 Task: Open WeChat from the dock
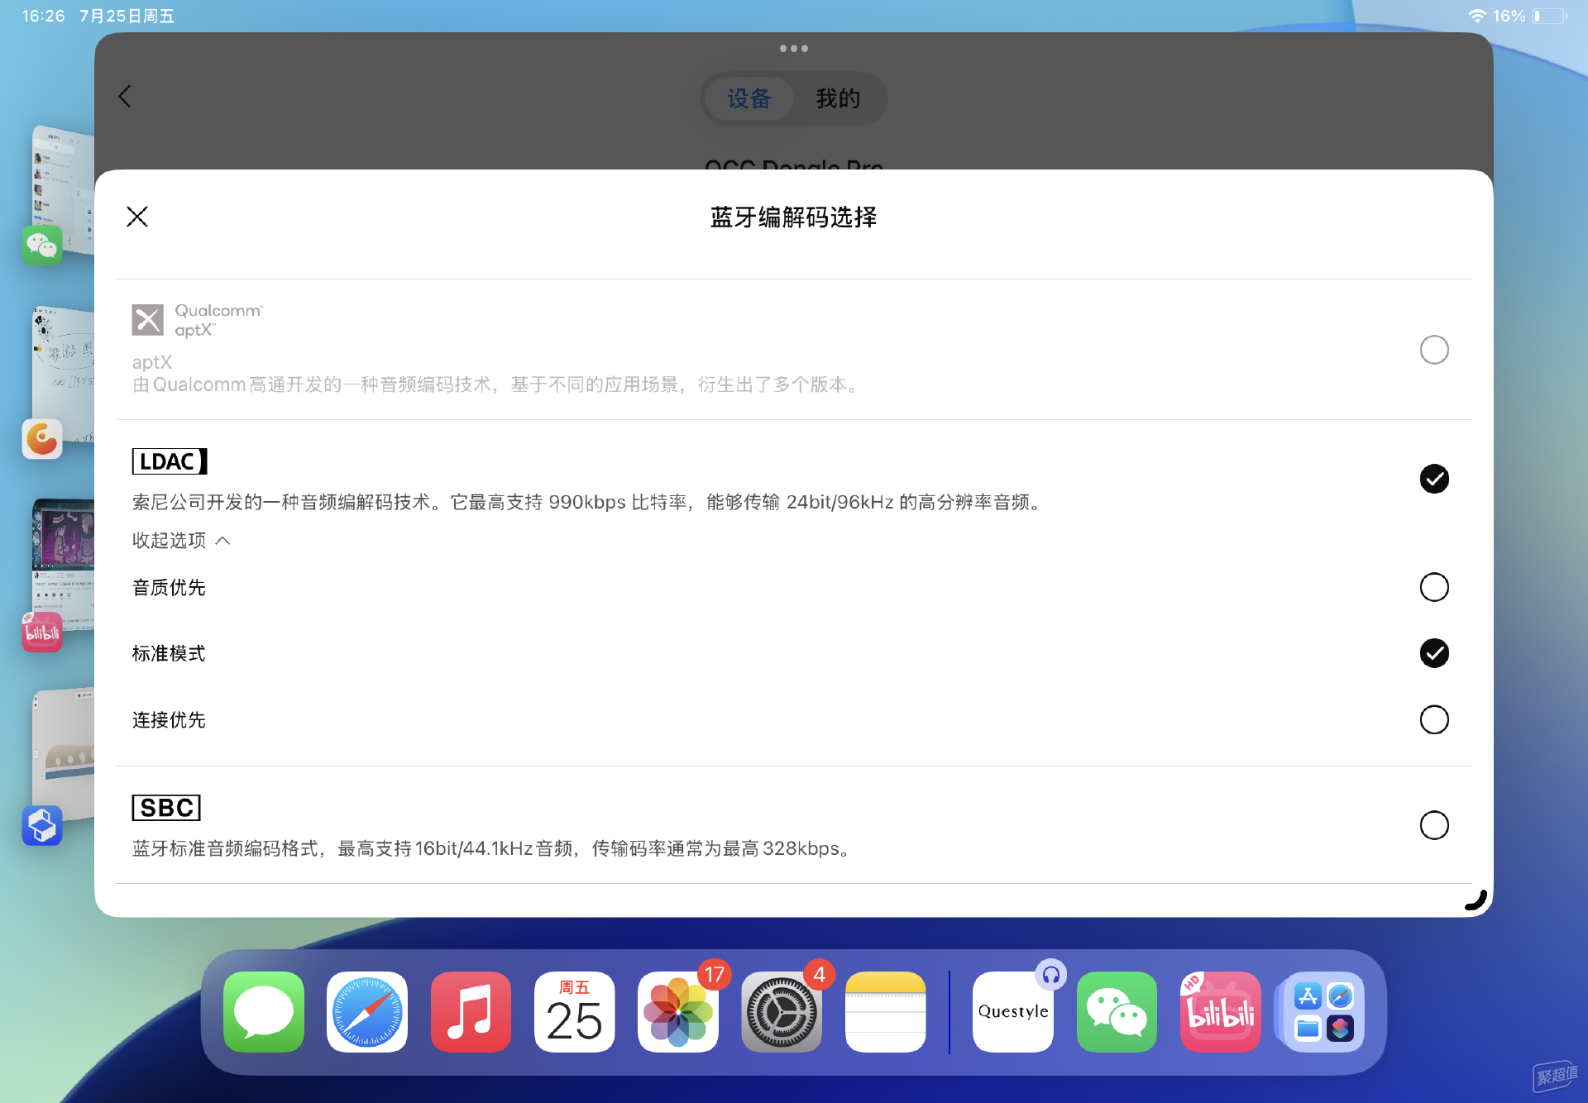pyautogui.click(x=1117, y=1012)
